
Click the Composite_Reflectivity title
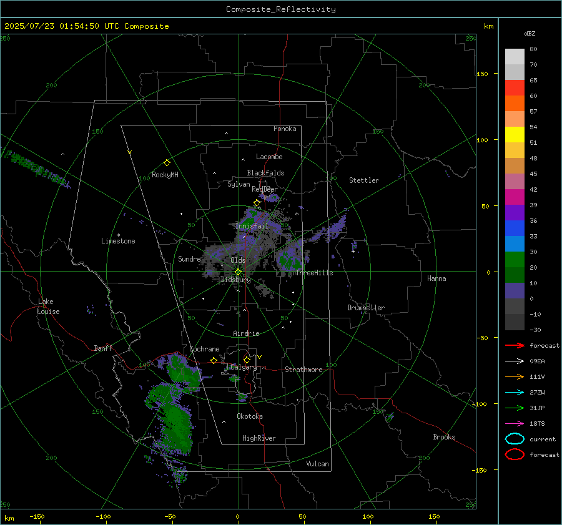tap(280, 9)
